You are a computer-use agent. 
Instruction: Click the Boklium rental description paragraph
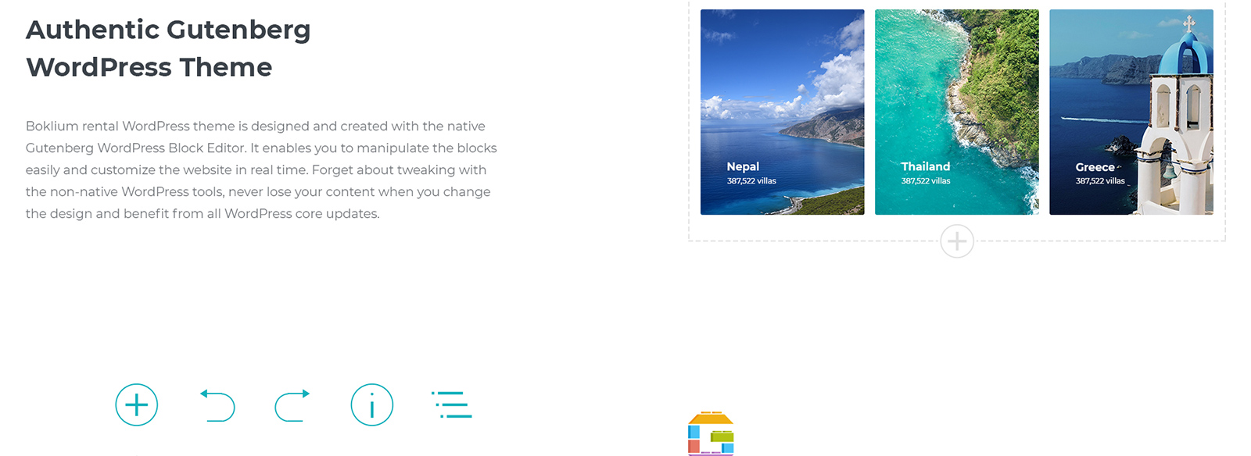point(261,169)
